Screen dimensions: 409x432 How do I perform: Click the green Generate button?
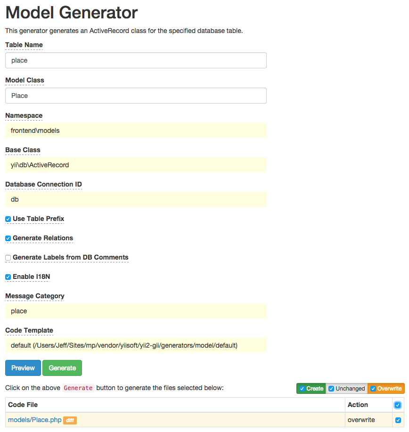tap(62, 368)
